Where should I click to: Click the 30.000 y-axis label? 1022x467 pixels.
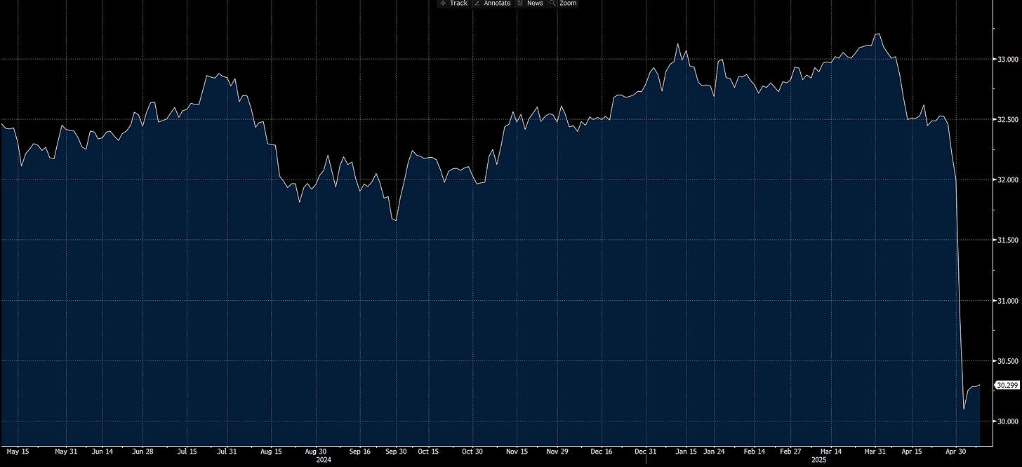[x=1007, y=421]
